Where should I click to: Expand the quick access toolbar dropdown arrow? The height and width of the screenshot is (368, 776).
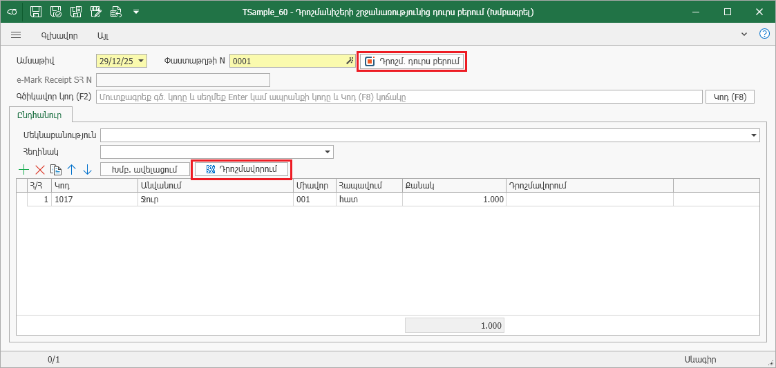click(136, 12)
